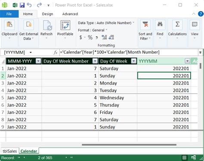Open MMM-YYYY column filter dropdown
This screenshot has width=204, height=161.
point(38,61)
